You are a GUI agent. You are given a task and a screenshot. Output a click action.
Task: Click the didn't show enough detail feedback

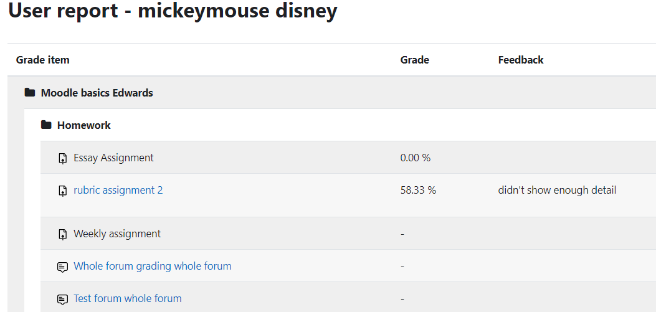pyautogui.click(x=557, y=191)
